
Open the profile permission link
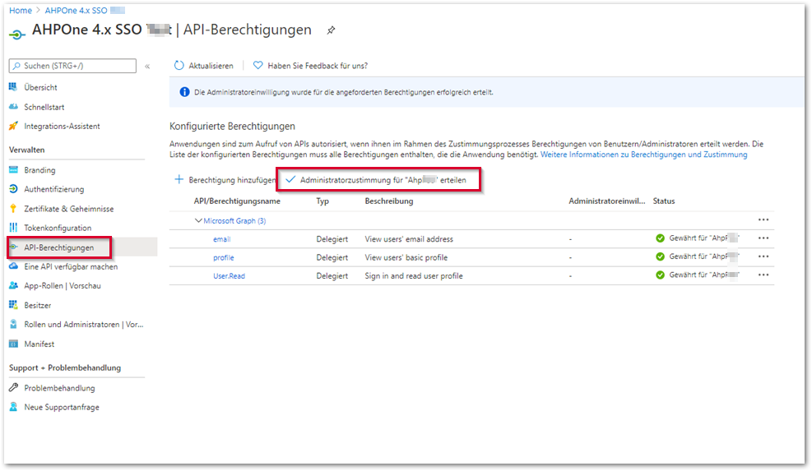(224, 258)
